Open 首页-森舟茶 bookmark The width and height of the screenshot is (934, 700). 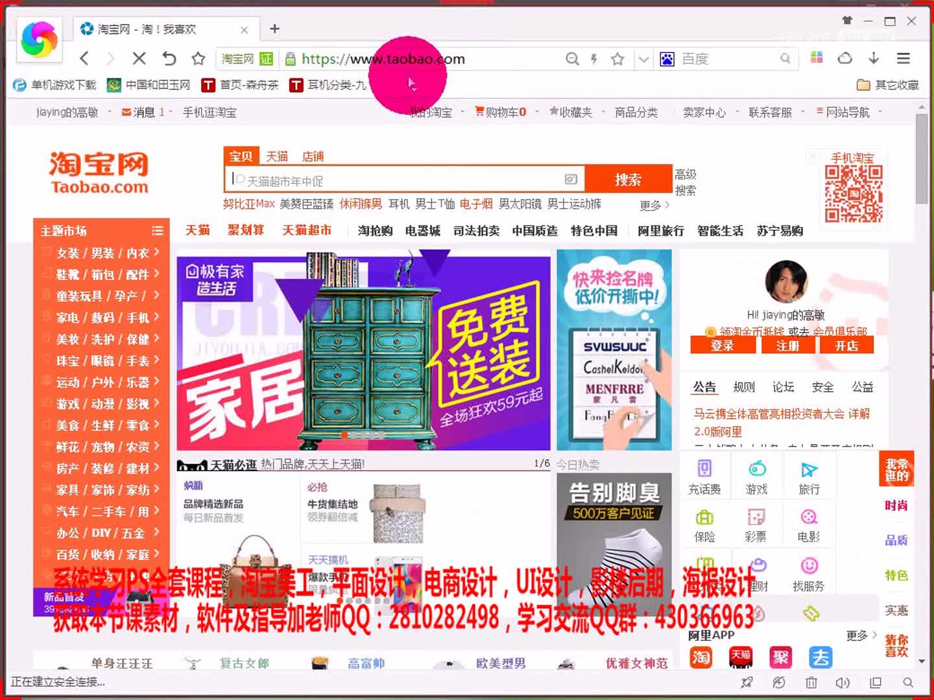click(x=240, y=85)
